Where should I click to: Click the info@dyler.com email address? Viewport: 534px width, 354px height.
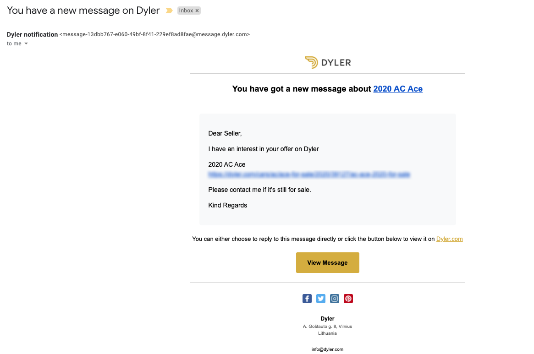pyautogui.click(x=327, y=349)
